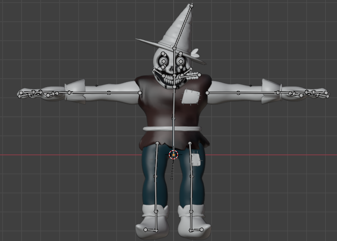Select the neck joint below the teeth

point(174,87)
